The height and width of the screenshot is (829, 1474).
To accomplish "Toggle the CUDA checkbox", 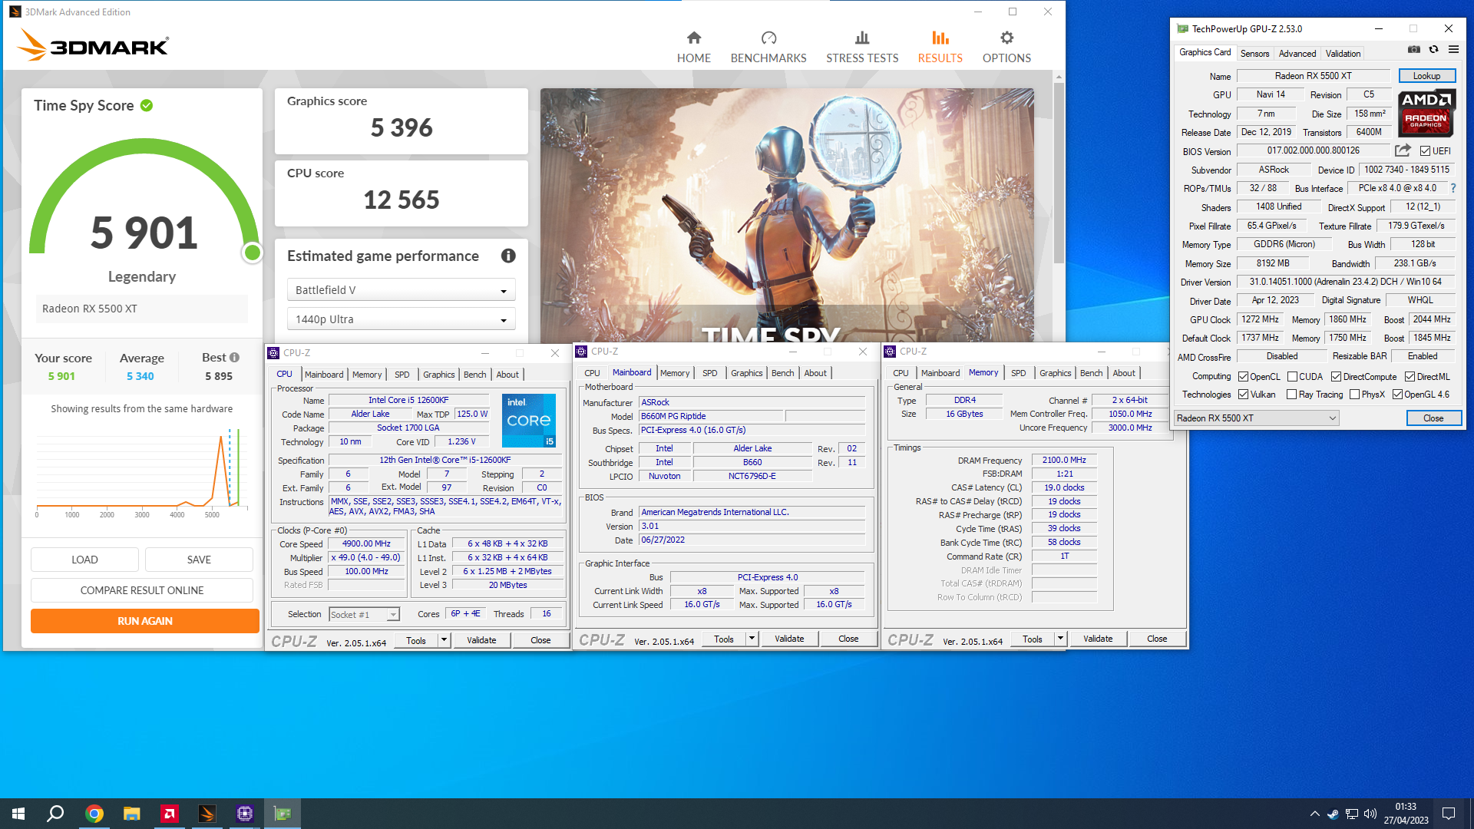I will point(1292,377).
